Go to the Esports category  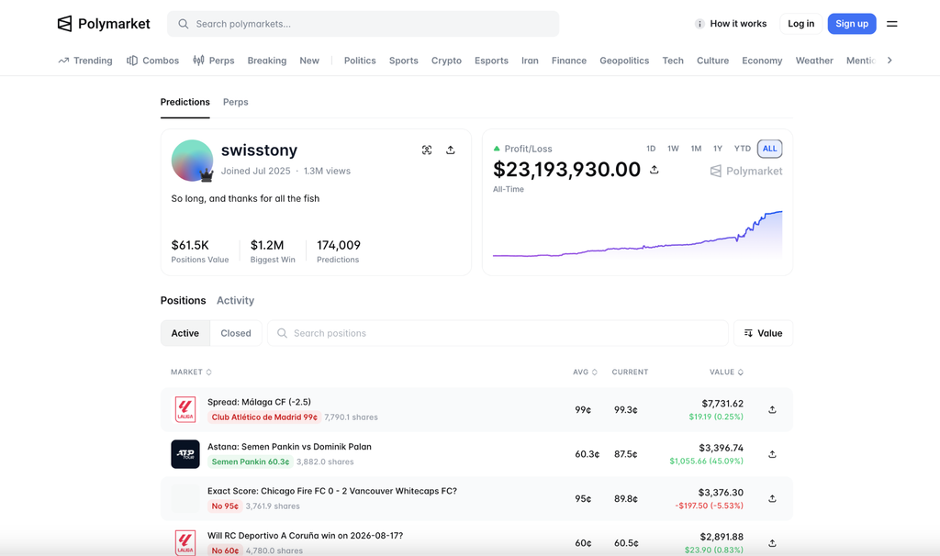tap(492, 61)
